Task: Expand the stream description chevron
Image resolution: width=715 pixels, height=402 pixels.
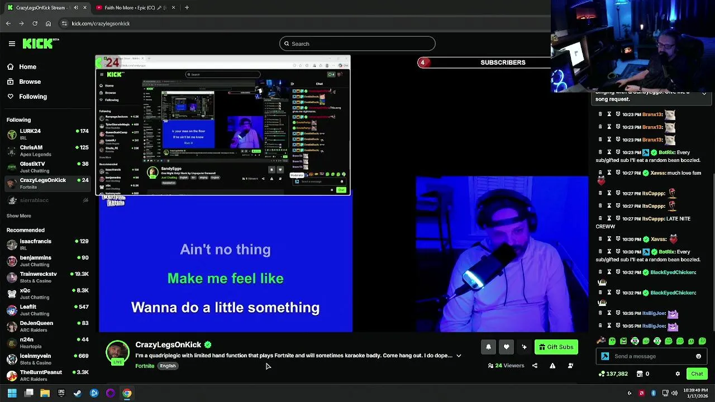Action: coord(459,356)
